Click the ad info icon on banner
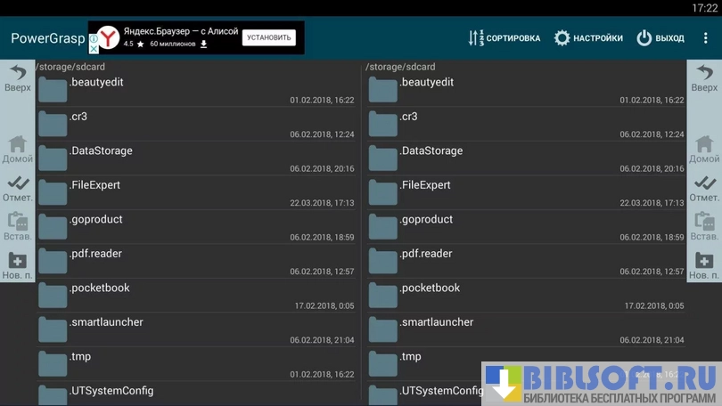The width and height of the screenshot is (722, 406). tap(94, 39)
